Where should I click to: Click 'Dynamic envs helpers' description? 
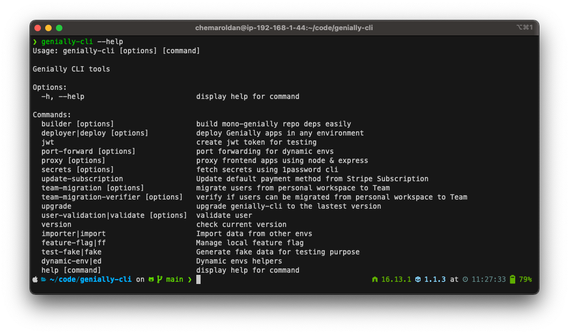point(239,261)
